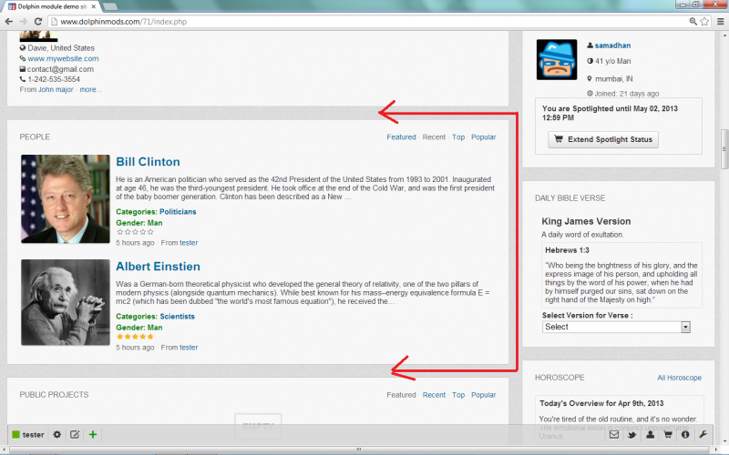
Task: Click the person icon in bottom toolbar
Action: tap(650, 435)
